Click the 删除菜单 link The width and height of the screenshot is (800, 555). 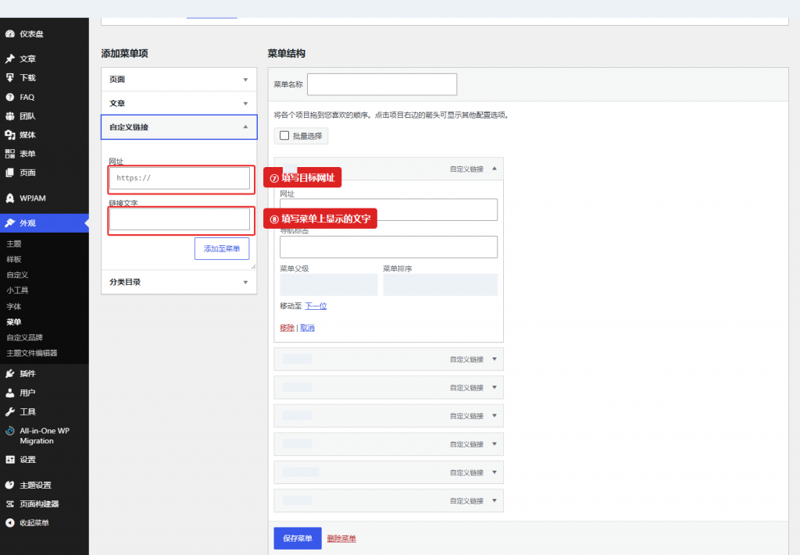(x=341, y=539)
